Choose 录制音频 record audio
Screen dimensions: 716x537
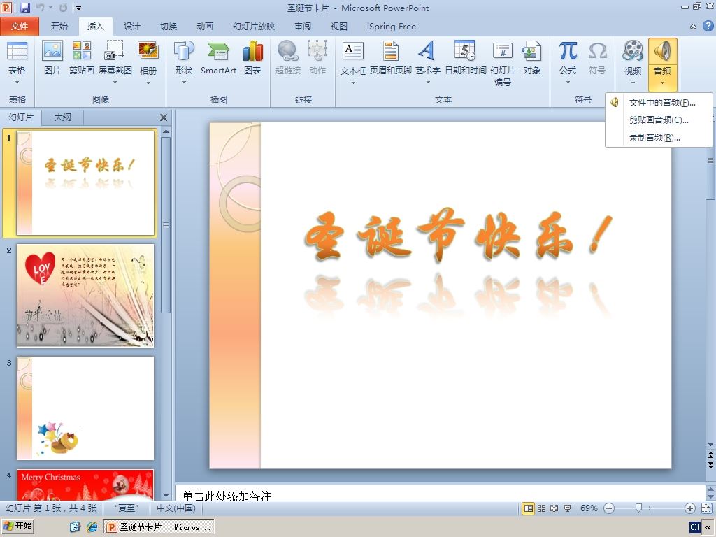659,138
